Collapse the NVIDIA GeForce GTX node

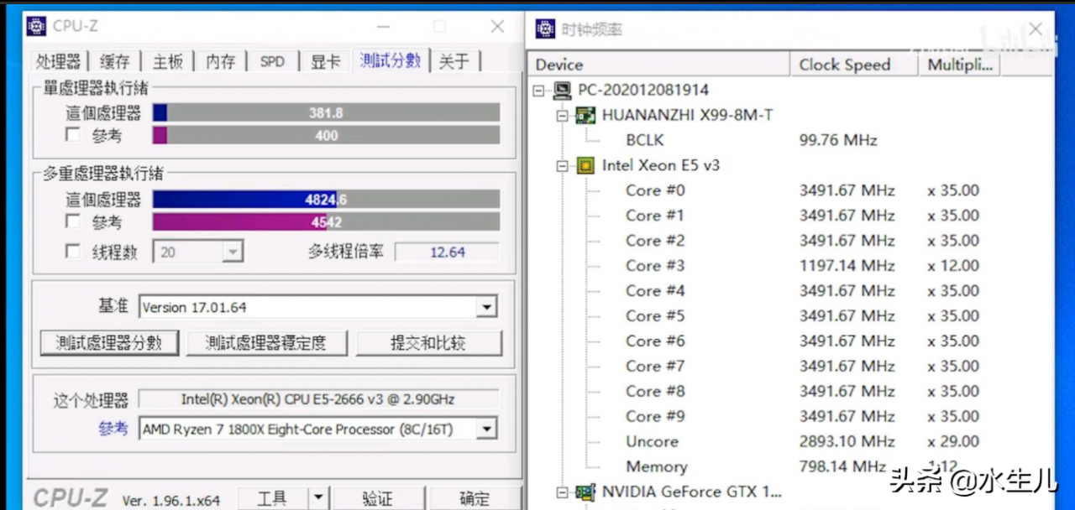pos(563,492)
